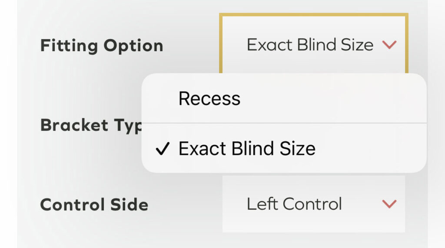This screenshot has height=248, width=445.
Task: Click empty checkmark space left of Recess
Action: click(x=162, y=99)
